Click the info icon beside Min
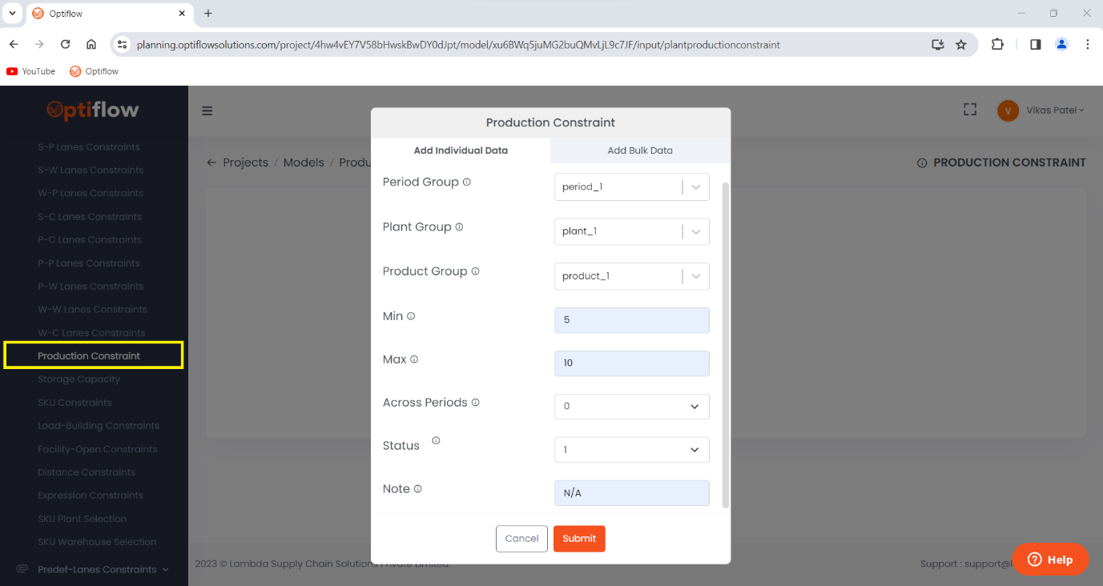1103x586 pixels. pyautogui.click(x=411, y=315)
